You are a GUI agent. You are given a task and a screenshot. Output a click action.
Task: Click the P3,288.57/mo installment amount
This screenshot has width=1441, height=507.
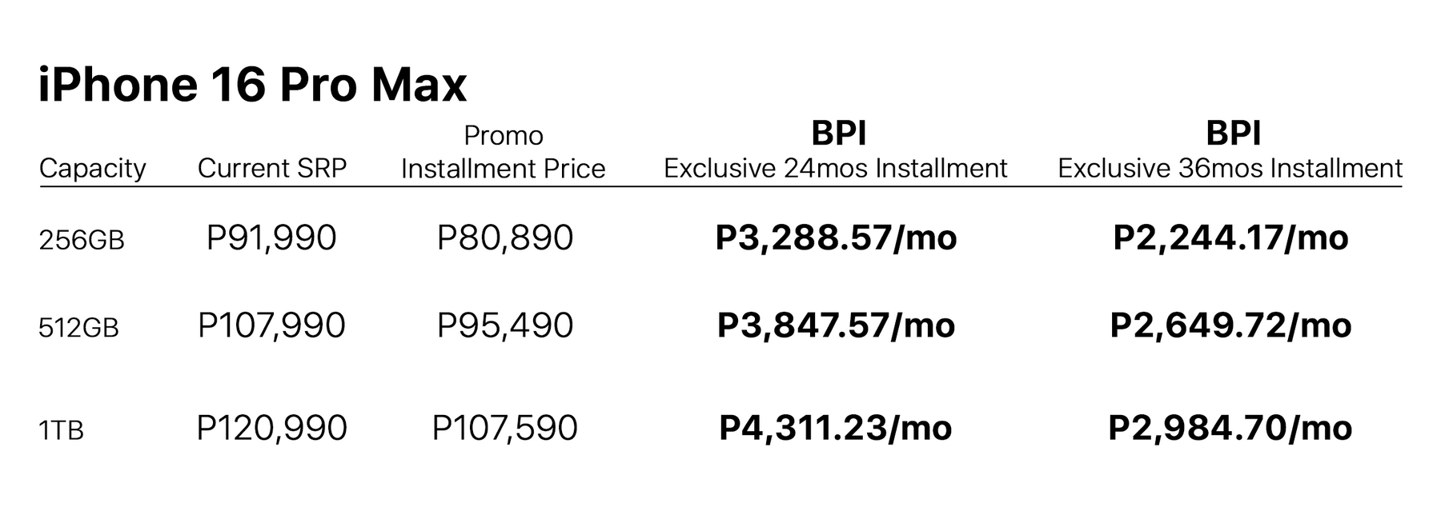[x=836, y=238]
